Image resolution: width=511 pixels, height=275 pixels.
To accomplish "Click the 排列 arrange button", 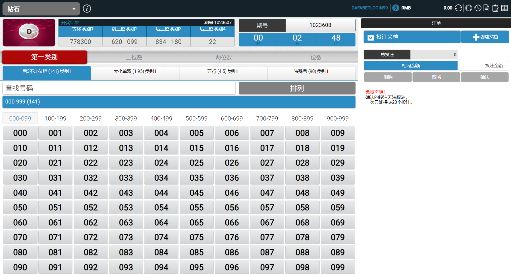I will point(297,88).
